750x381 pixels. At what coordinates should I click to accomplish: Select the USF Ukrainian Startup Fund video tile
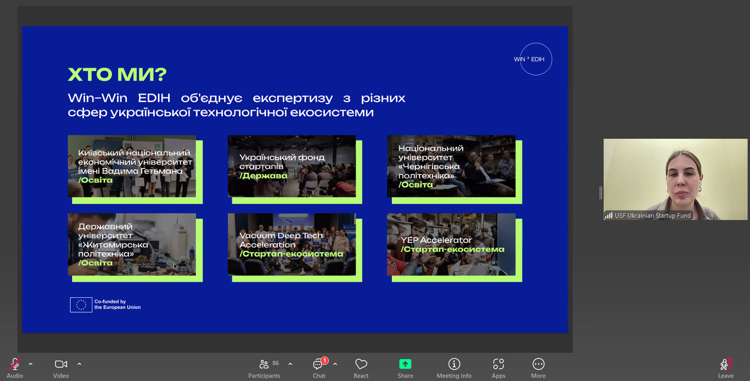click(675, 179)
